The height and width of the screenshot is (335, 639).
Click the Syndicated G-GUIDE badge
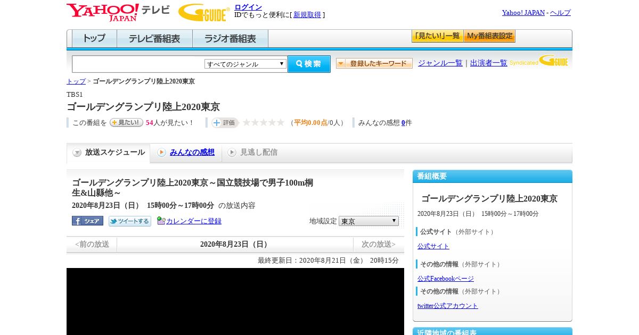pyautogui.click(x=539, y=61)
